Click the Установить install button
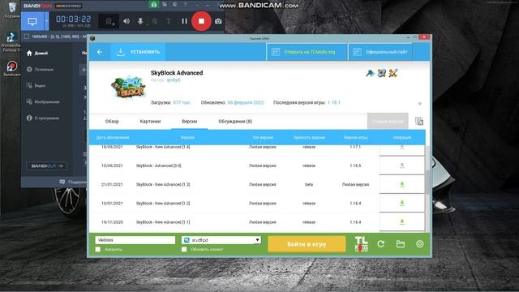519x292 pixels. pyautogui.click(x=139, y=52)
